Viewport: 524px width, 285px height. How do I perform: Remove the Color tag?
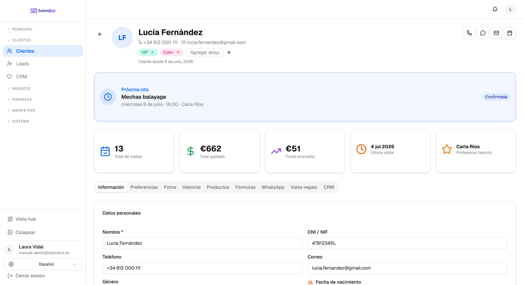[178, 52]
